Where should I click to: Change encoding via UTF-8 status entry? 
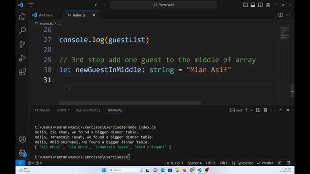pos(211,163)
